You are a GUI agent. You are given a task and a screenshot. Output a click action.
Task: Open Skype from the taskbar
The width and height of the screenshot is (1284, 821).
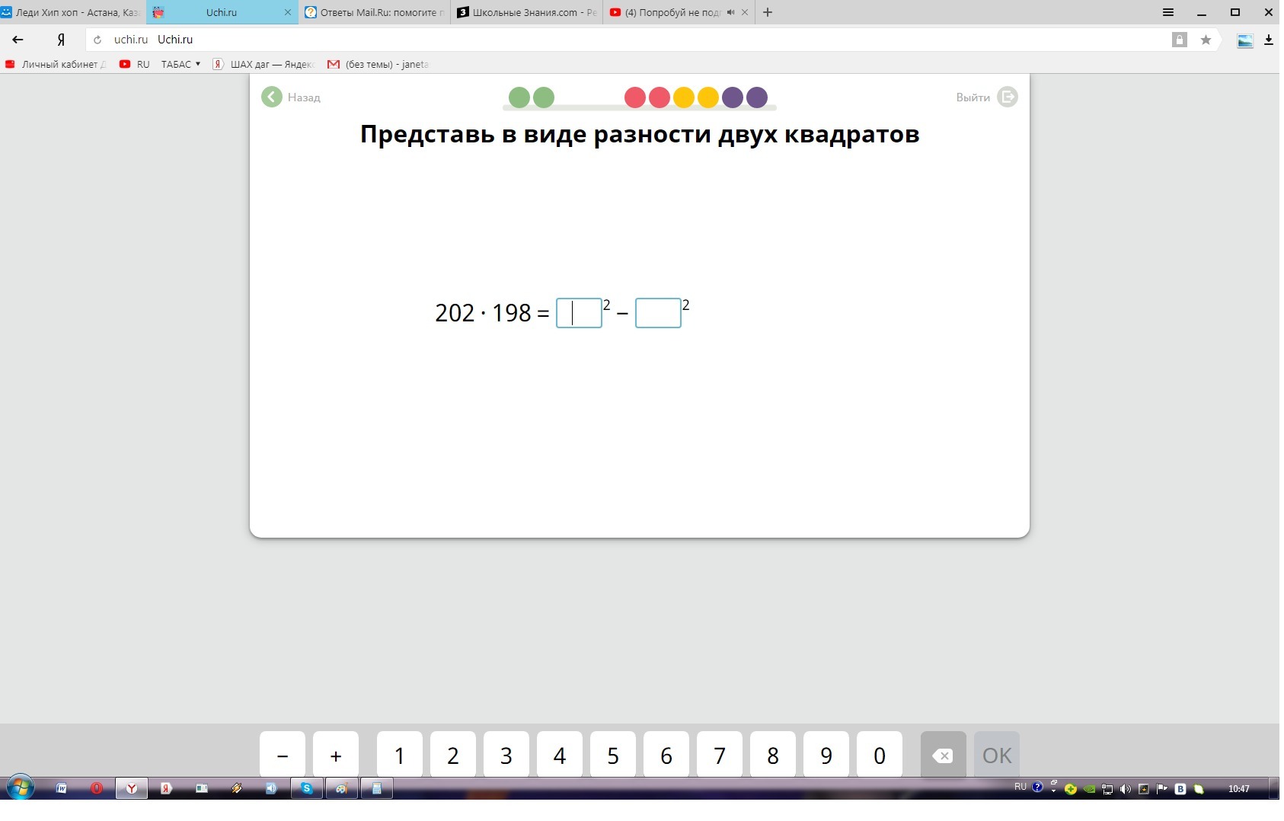308,788
